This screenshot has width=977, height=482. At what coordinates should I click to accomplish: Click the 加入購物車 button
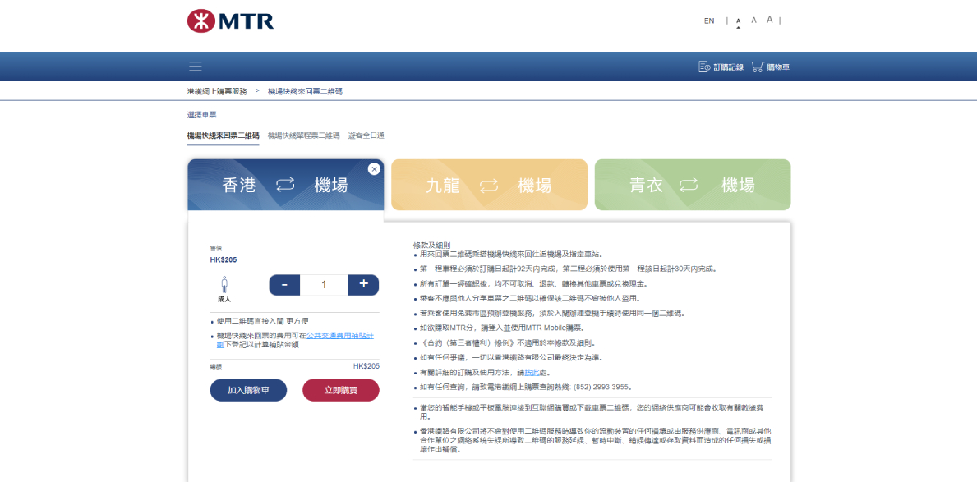click(248, 391)
